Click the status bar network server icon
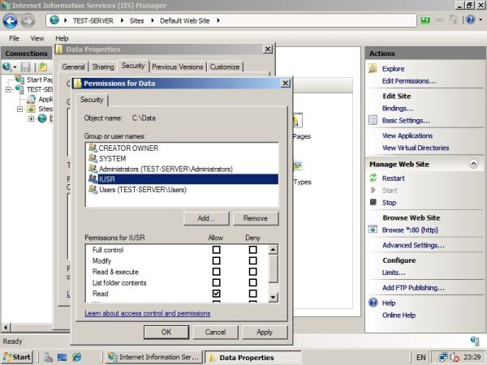The image size is (487, 365). [475, 341]
